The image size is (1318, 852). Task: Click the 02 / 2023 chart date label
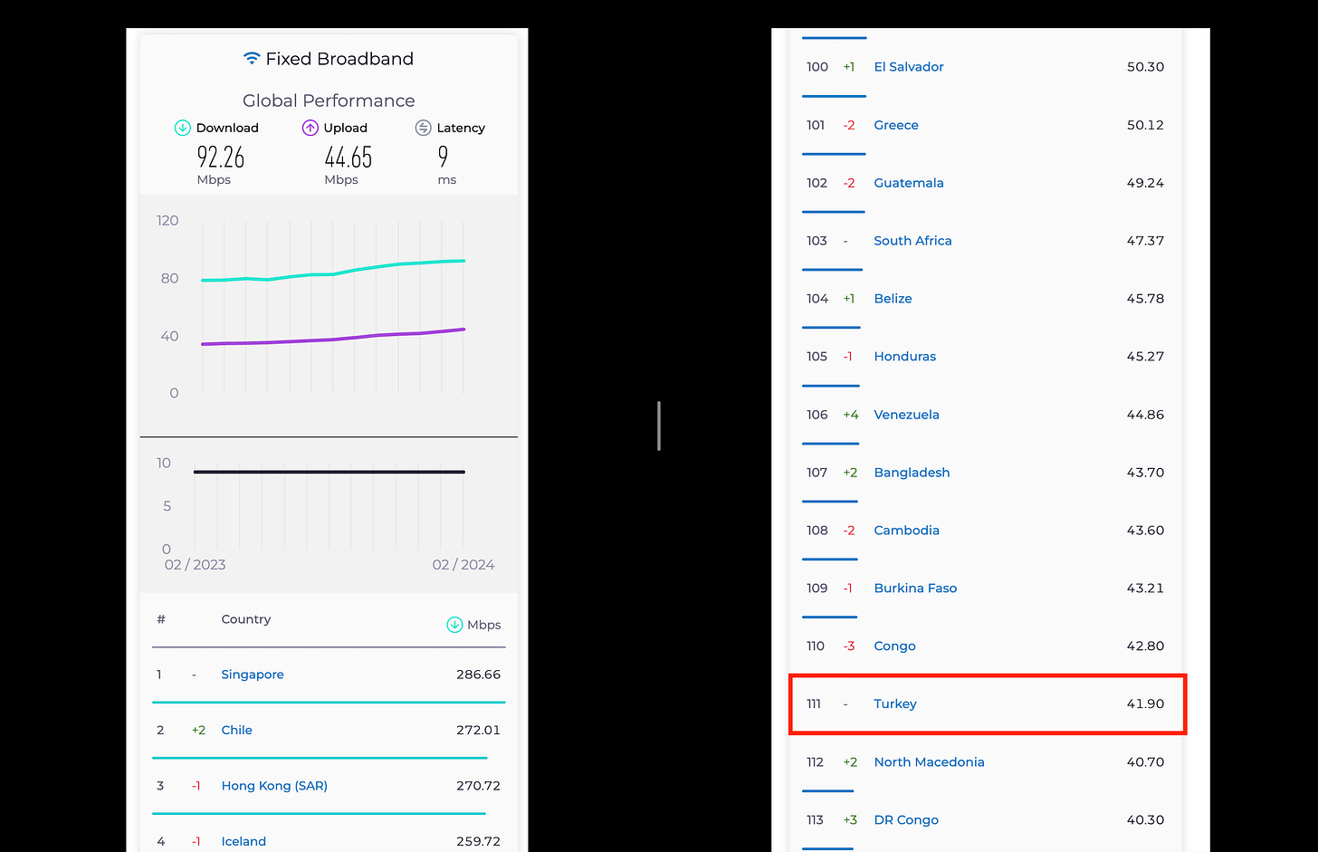click(x=195, y=565)
